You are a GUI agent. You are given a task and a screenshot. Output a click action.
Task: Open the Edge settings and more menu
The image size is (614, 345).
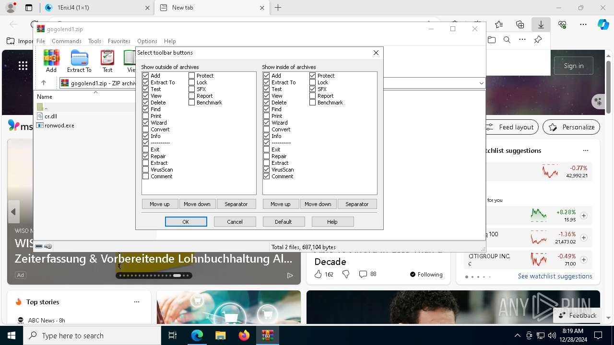(x=583, y=24)
